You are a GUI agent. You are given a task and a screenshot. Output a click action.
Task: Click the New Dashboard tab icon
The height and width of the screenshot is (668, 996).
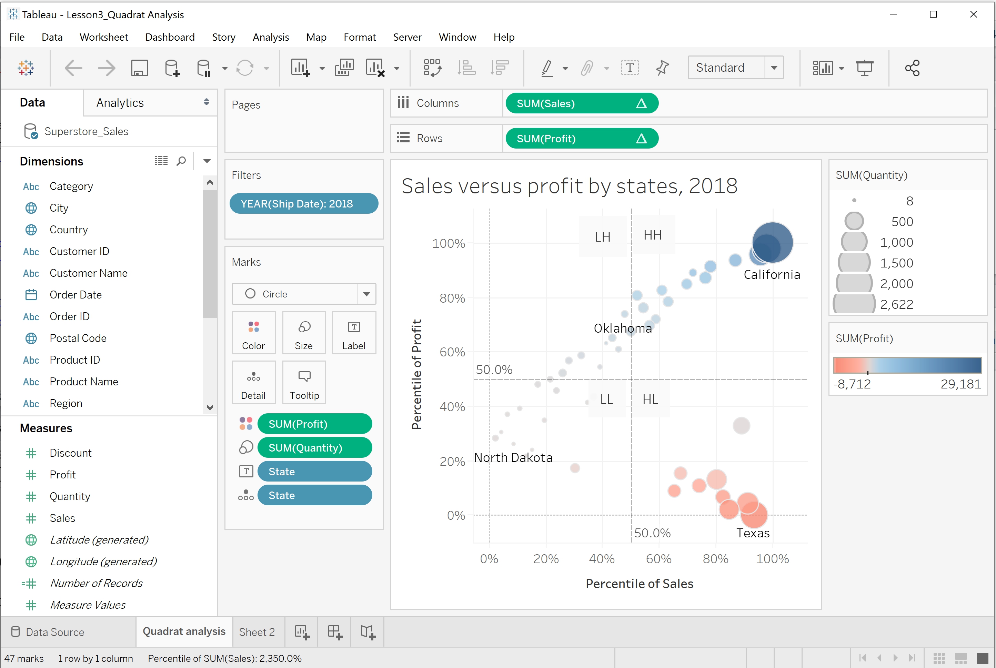click(335, 632)
